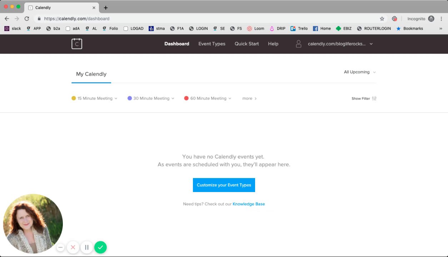This screenshot has height=257, width=448.
Task: Open the Chrome three-dot menu
Action: point(441,19)
